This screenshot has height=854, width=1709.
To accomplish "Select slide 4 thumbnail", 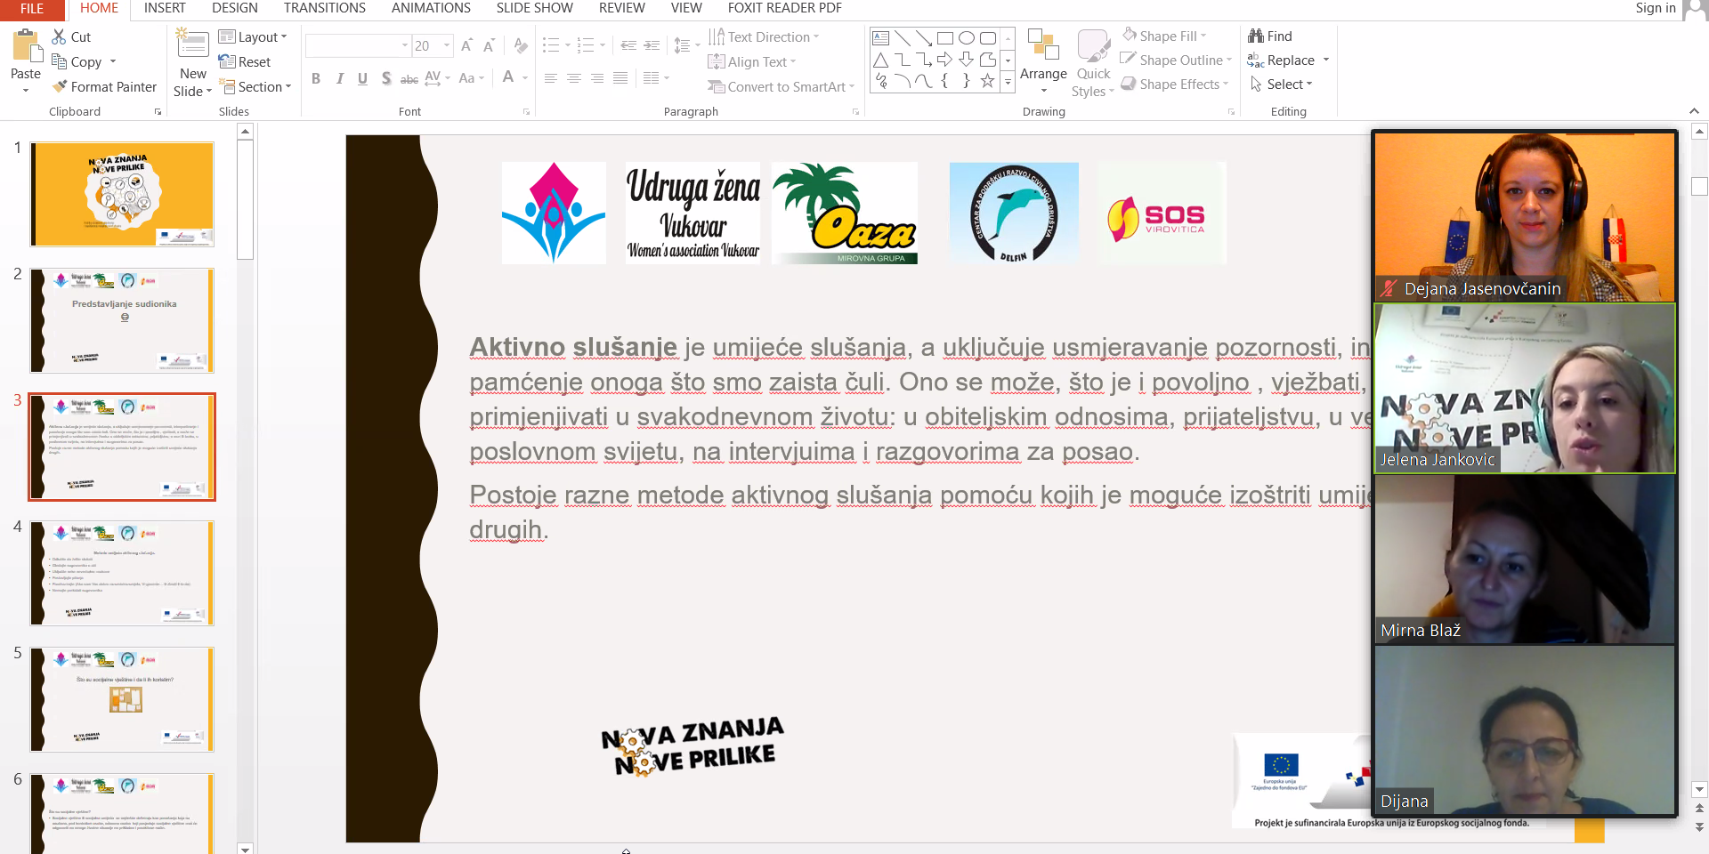I will pos(122,573).
